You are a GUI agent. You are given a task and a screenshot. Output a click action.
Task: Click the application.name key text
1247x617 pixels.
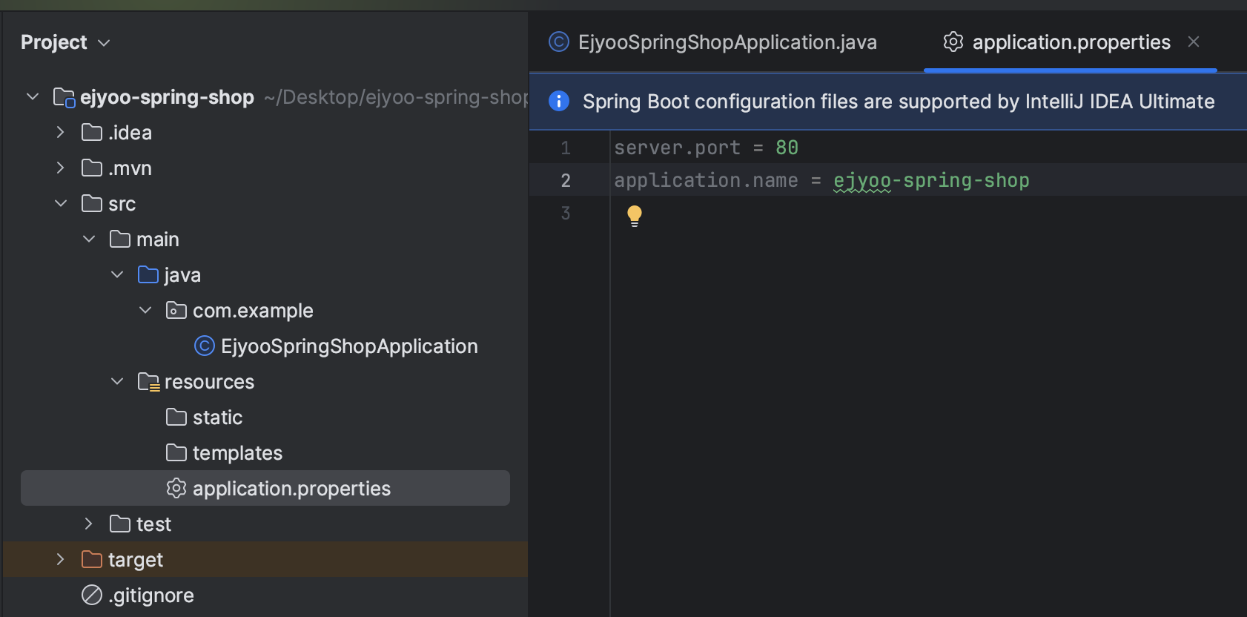706,181
